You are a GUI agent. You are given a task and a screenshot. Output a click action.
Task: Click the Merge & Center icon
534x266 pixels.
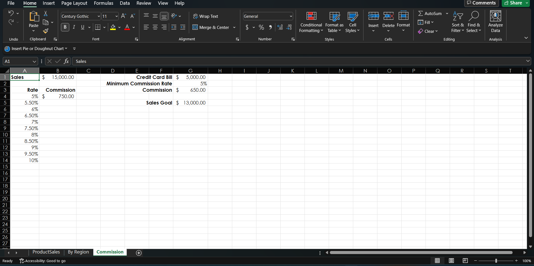[x=195, y=27]
